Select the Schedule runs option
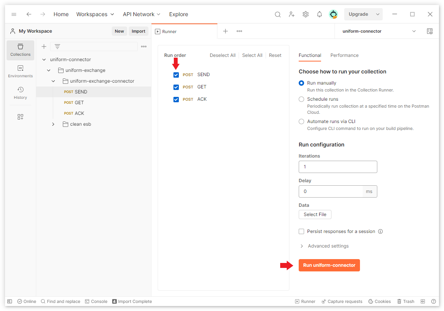This screenshot has height=311, width=444. point(301,99)
